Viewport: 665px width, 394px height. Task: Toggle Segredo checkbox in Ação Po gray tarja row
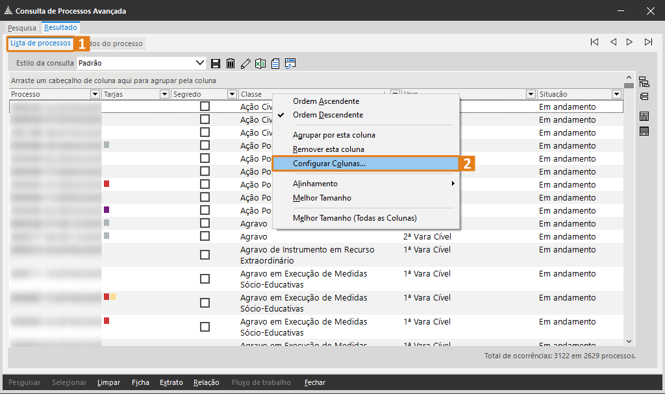tap(205, 145)
